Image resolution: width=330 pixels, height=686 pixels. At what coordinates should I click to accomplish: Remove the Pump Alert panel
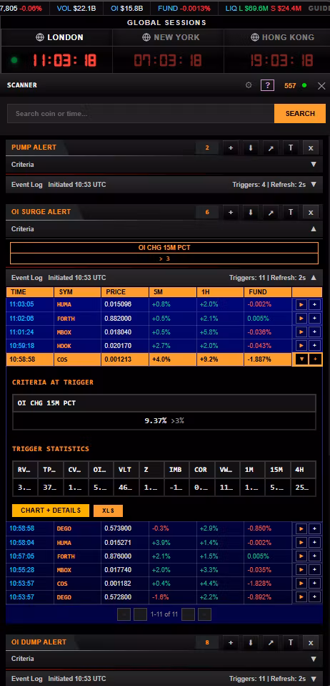[311, 148]
